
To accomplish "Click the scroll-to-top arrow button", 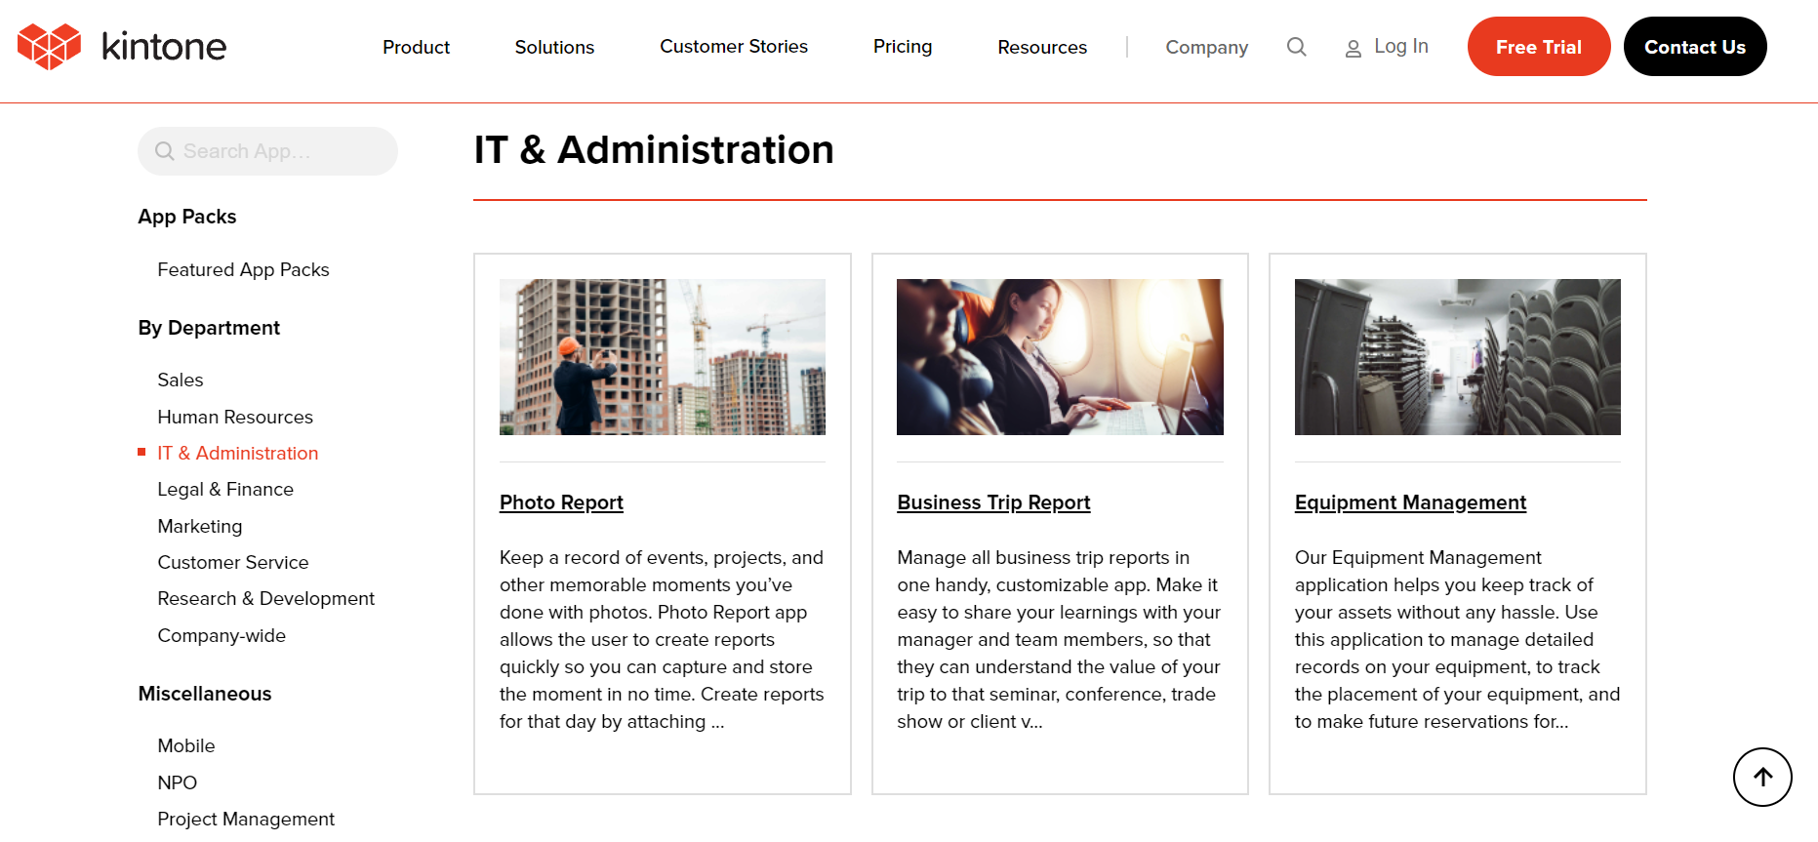I will click(x=1761, y=777).
